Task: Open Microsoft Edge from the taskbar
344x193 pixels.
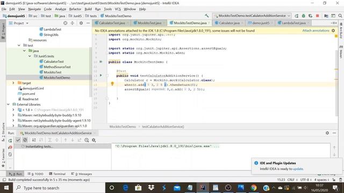Action: [125, 188]
